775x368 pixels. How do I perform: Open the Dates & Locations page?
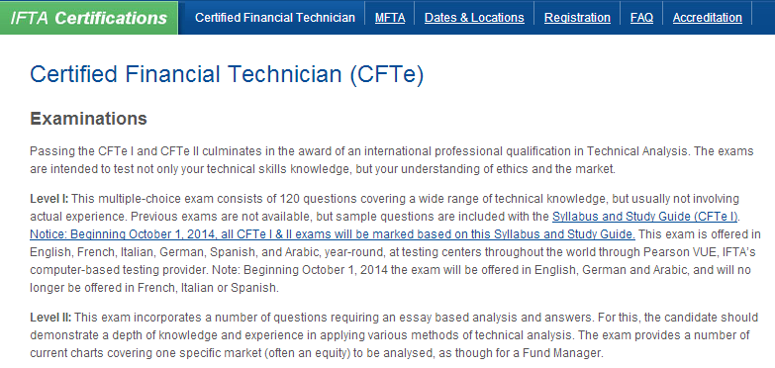click(x=474, y=18)
